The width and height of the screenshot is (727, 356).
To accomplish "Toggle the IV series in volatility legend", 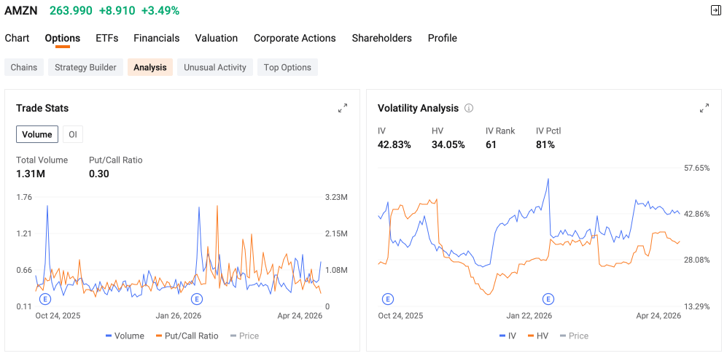I will pyautogui.click(x=508, y=336).
